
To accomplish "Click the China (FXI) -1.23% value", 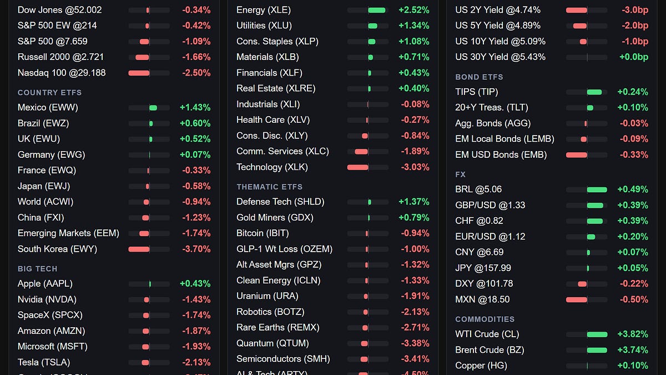I will pos(196,218).
